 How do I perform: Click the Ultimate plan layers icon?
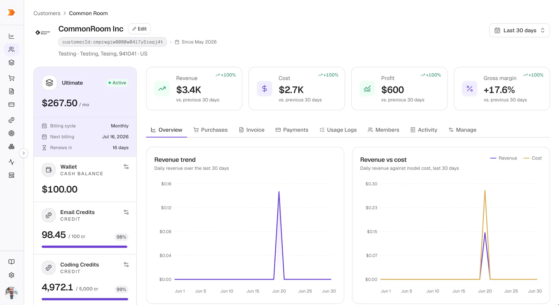(49, 83)
